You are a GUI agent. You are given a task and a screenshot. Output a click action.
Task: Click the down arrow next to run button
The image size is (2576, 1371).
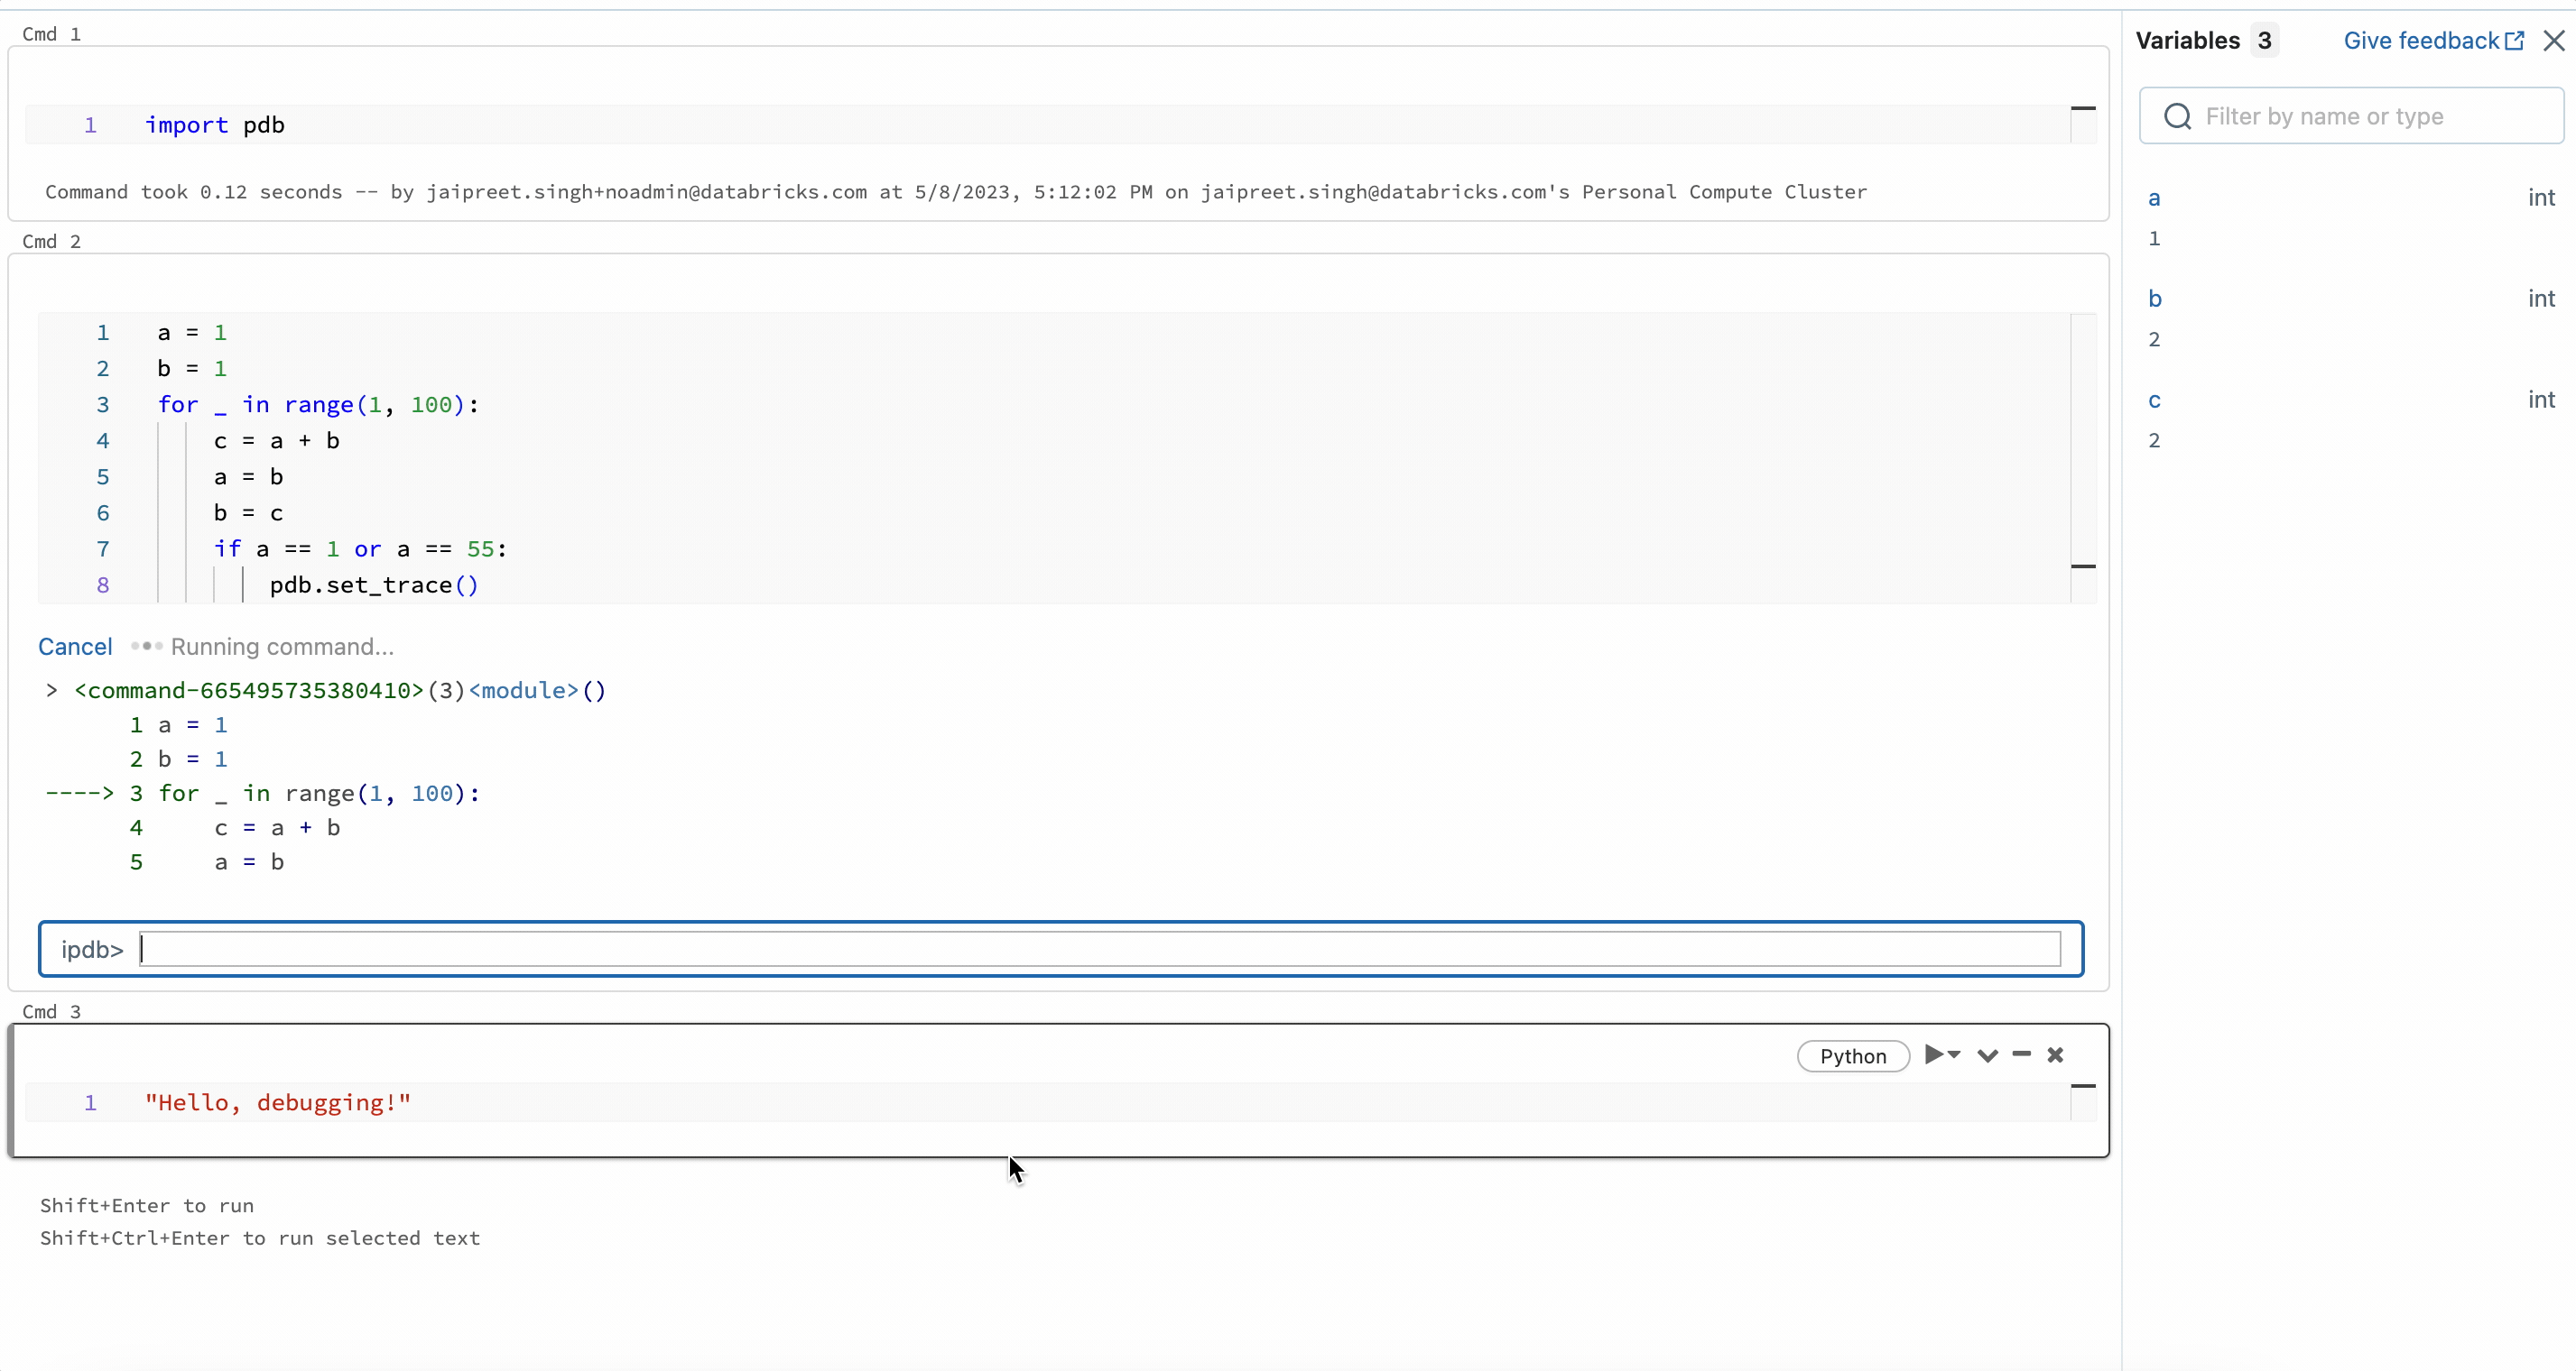pyautogui.click(x=1956, y=1056)
